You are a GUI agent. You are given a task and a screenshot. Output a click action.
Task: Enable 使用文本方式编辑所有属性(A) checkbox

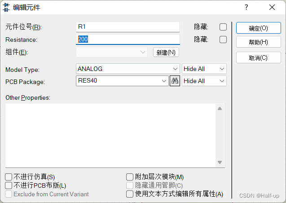130,194
